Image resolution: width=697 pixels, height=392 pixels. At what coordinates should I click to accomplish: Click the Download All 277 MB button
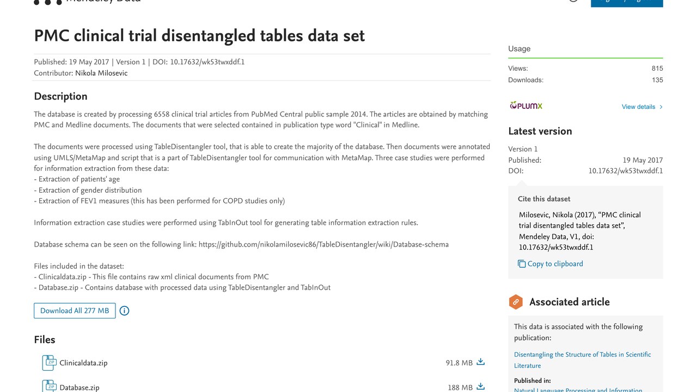[75, 311]
